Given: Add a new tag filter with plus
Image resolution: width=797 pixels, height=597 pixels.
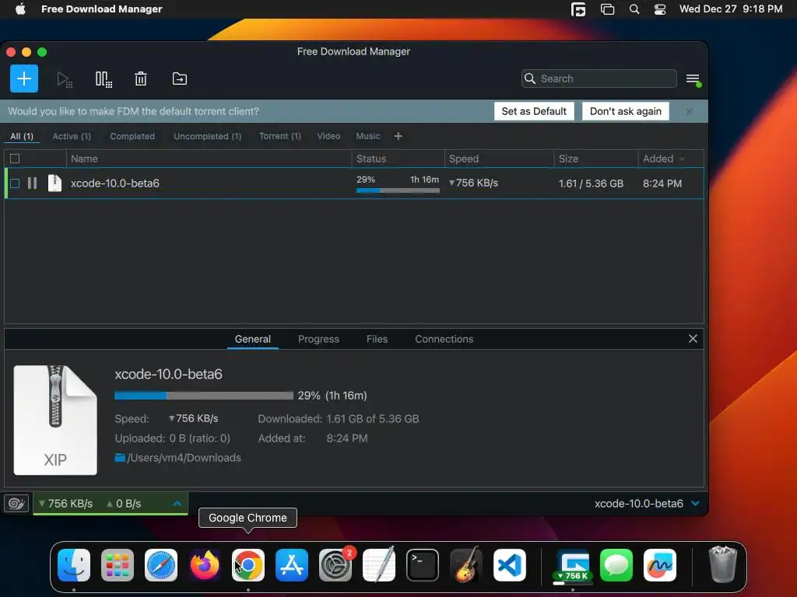Looking at the screenshot, I should pyautogui.click(x=398, y=136).
